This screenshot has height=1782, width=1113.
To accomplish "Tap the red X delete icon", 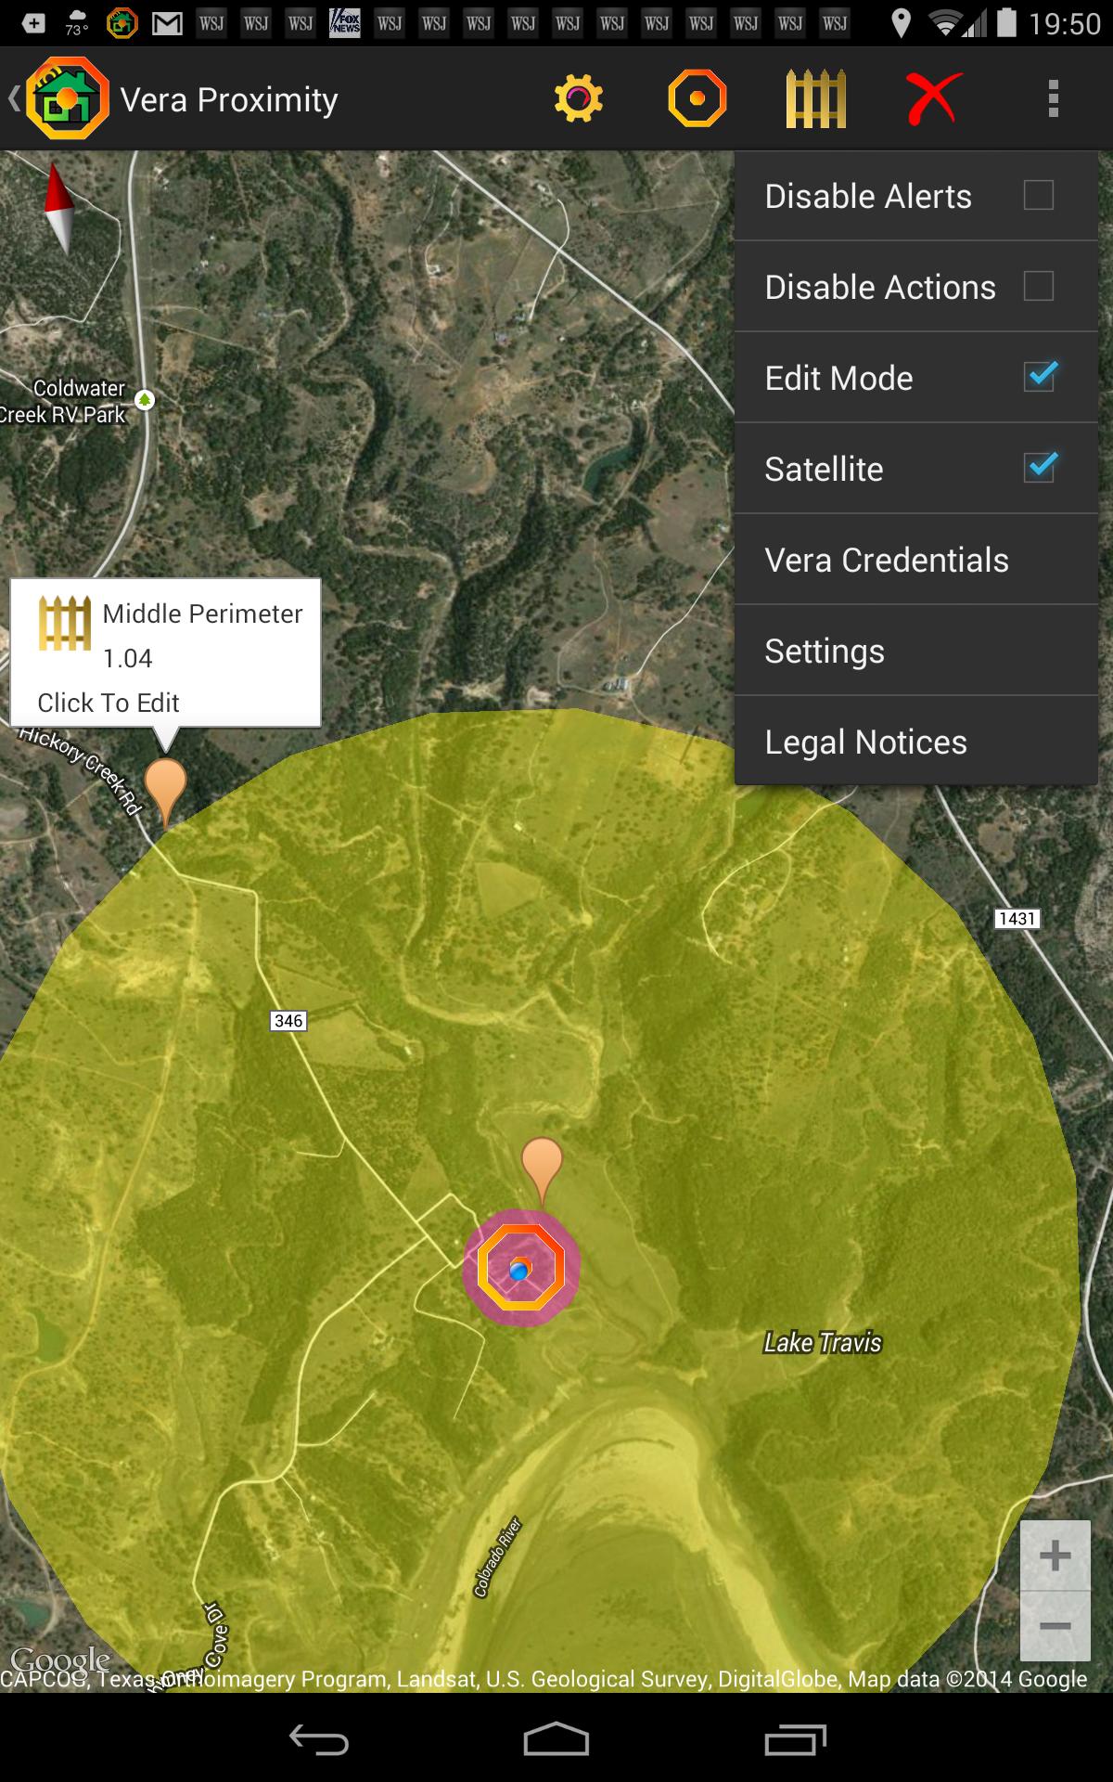I will point(933,98).
